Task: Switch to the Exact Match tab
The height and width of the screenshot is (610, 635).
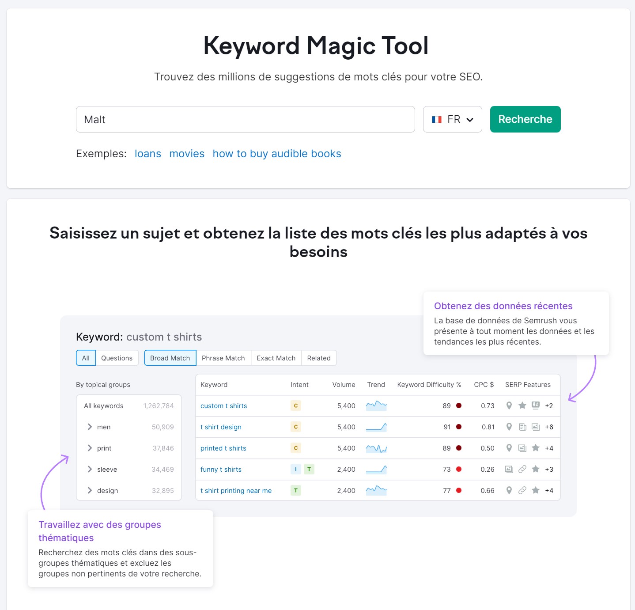Action: [276, 358]
